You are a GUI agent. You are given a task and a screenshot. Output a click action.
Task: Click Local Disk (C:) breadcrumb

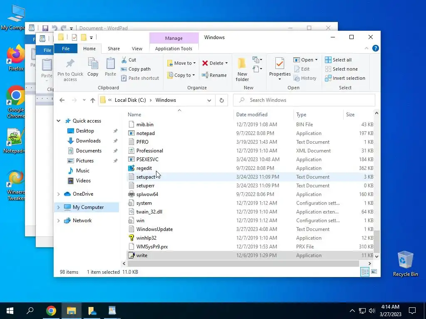130,100
